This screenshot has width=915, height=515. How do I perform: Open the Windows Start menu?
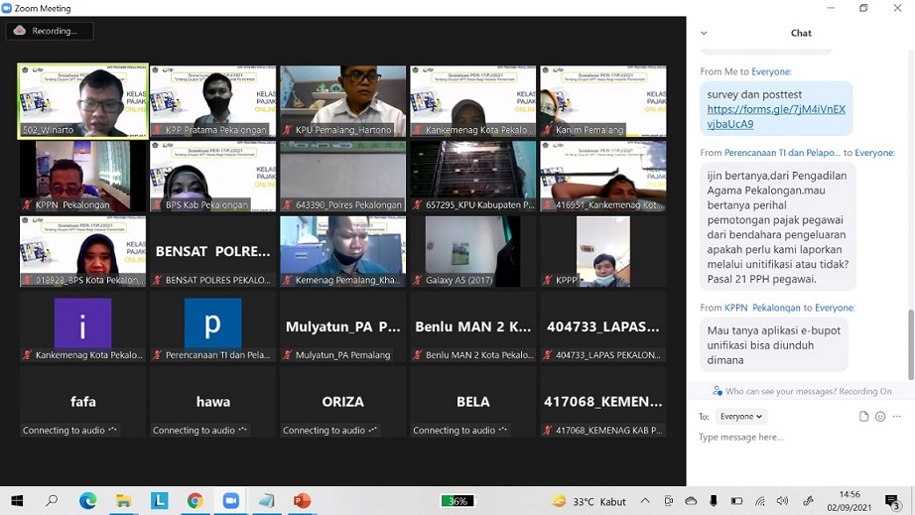coord(17,501)
